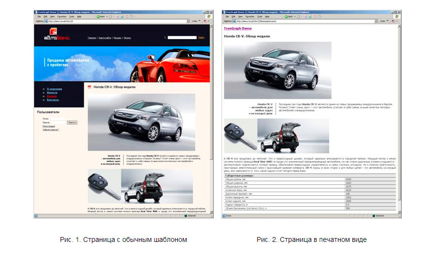Open Back history dropdown arrow in left browser
The width and height of the screenshot is (435, 253).
pos(107,16)
